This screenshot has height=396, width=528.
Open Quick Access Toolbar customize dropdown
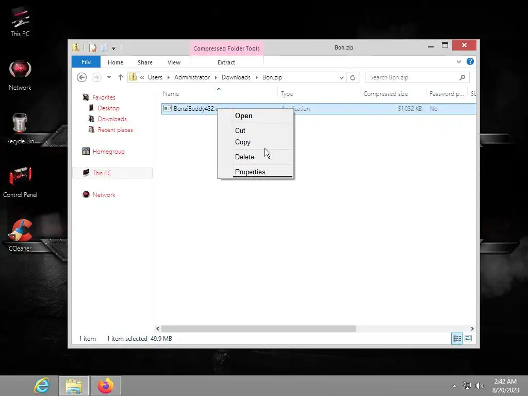pos(114,48)
